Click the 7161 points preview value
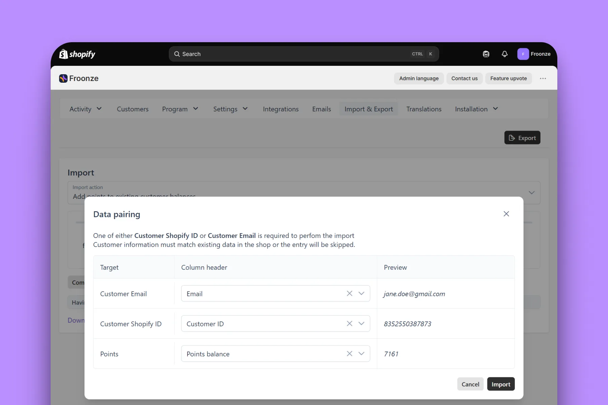 tap(391, 354)
